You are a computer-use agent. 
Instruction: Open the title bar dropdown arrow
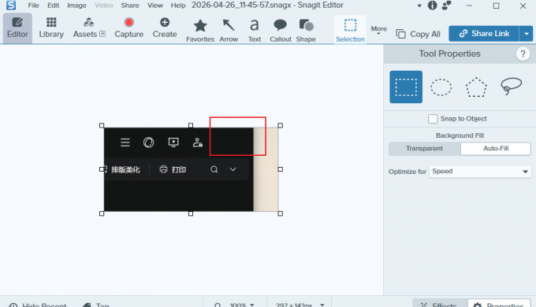pyautogui.click(x=419, y=6)
